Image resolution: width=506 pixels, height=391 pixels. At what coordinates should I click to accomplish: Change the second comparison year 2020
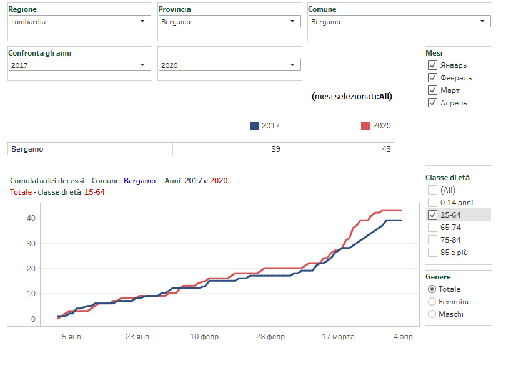pos(229,65)
